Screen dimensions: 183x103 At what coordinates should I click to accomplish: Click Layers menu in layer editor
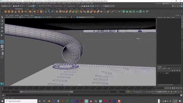click(159, 69)
